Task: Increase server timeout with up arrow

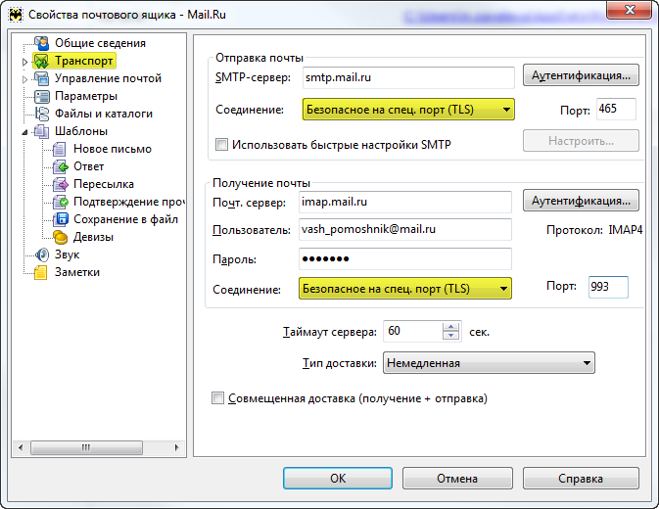Action: (450, 327)
